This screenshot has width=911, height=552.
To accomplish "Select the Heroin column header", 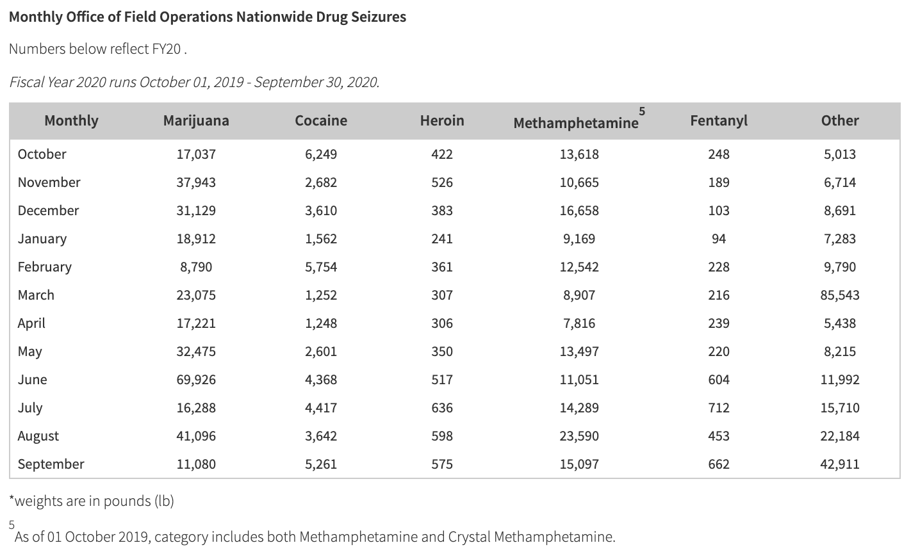I will pyautogui.click(x=442, y=121).
